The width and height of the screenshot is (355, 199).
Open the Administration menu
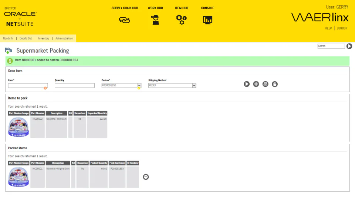64,38
